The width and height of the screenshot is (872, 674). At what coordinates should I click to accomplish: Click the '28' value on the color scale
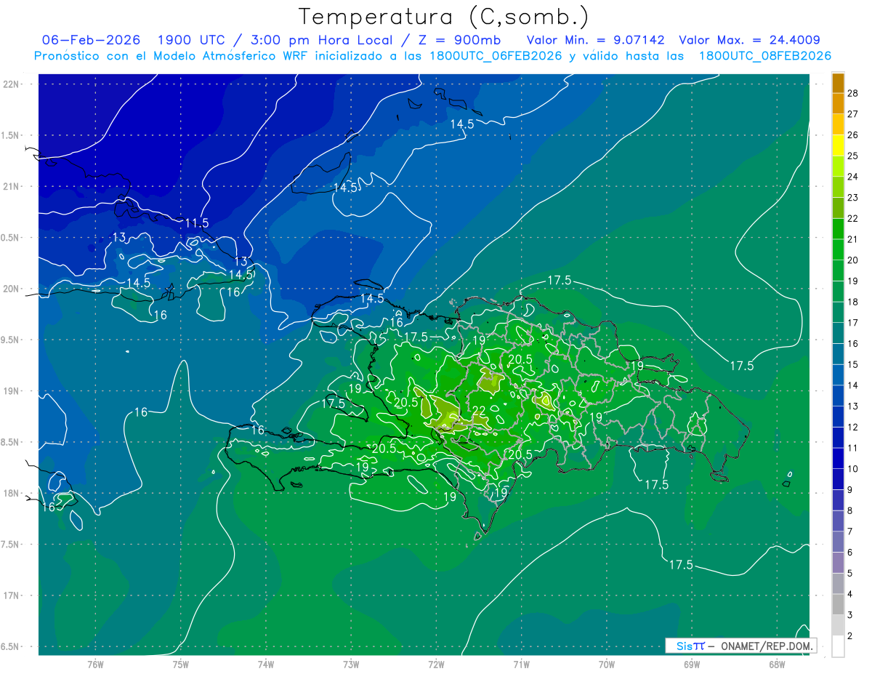click(853, 93)
